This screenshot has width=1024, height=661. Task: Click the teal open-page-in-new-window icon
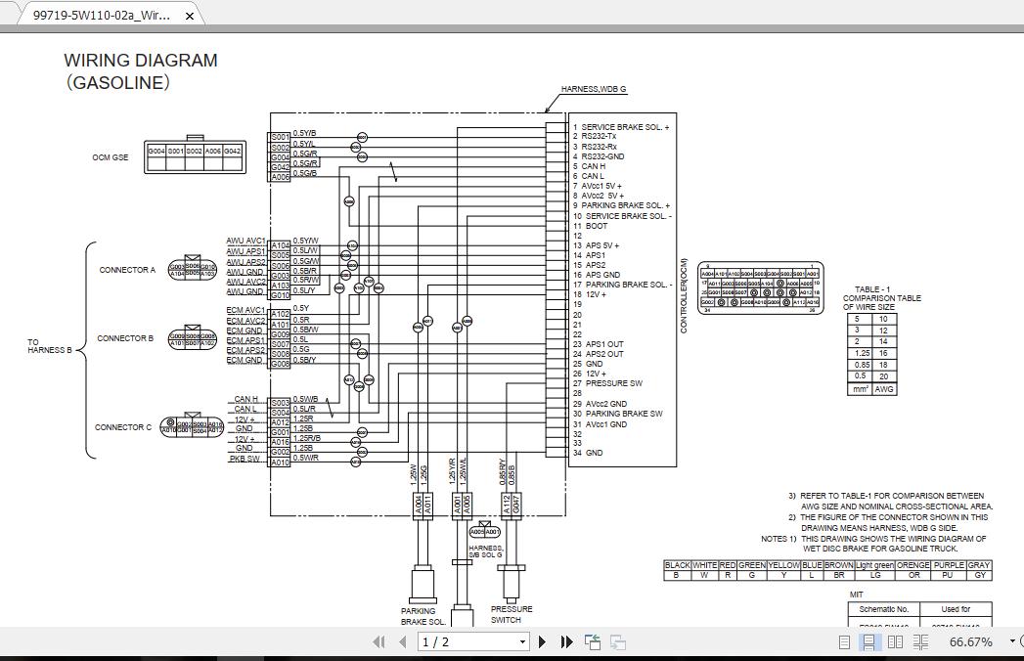point(592,640)
